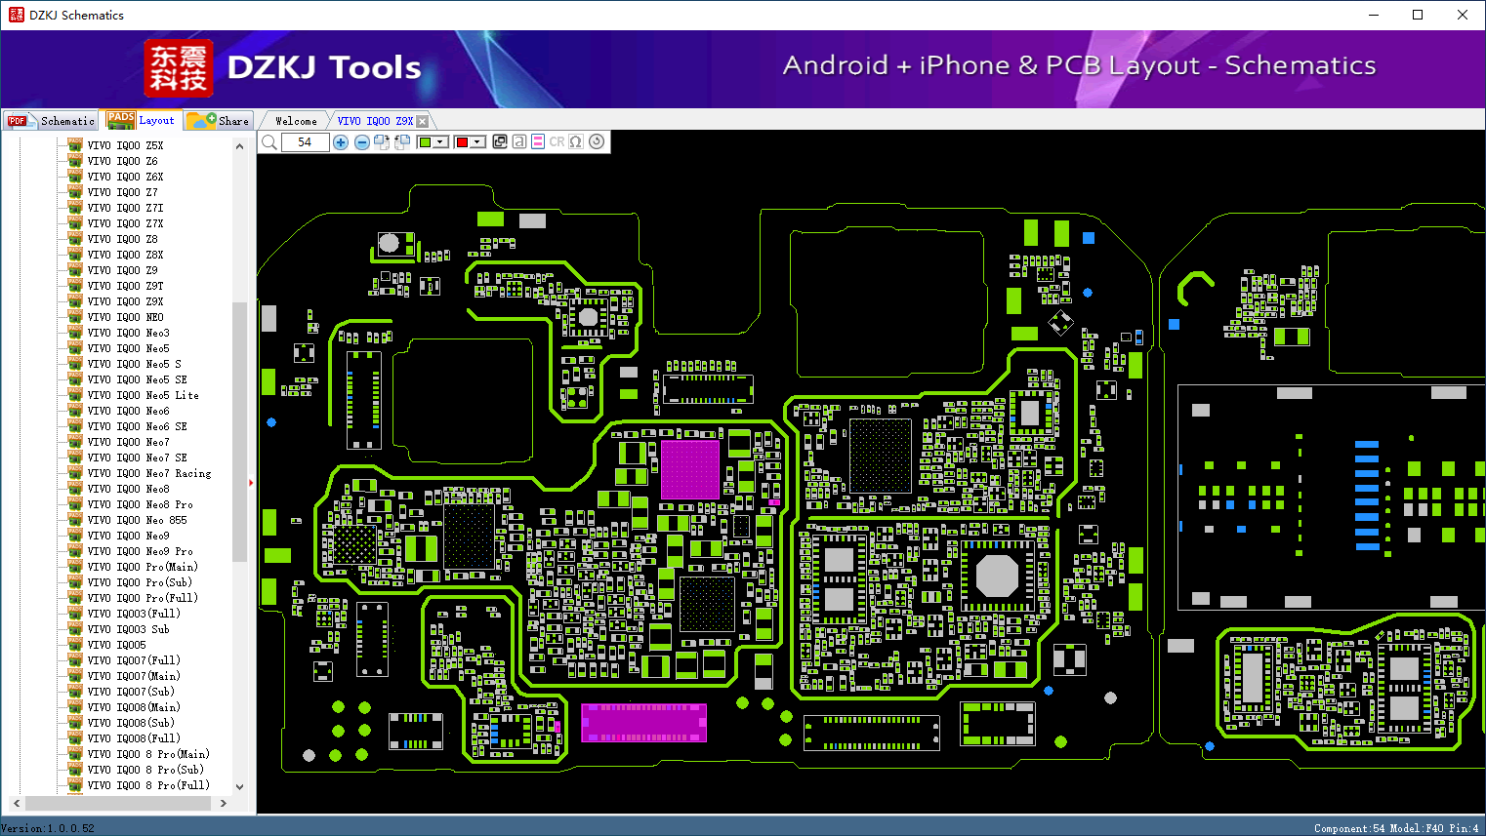Click the overlapping windows toolbar icon

[500, 141]
